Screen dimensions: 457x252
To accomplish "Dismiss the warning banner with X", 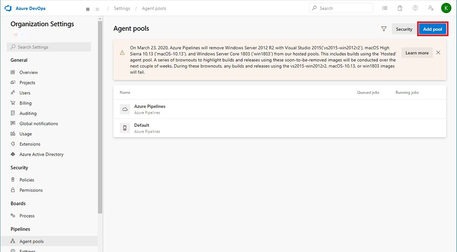I will click(x=438, y=52).
